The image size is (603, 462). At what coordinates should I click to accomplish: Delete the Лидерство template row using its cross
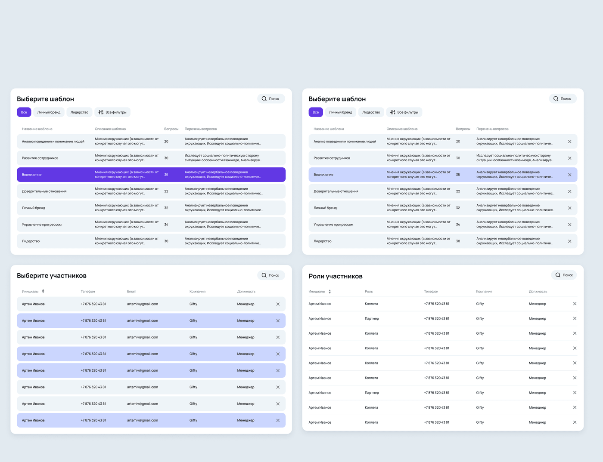coord(569,241)
